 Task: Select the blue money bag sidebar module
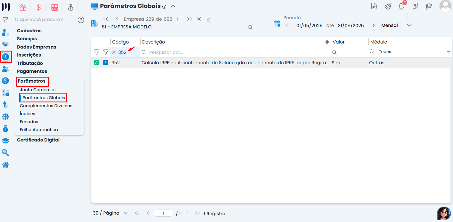[x=5, y=128]
